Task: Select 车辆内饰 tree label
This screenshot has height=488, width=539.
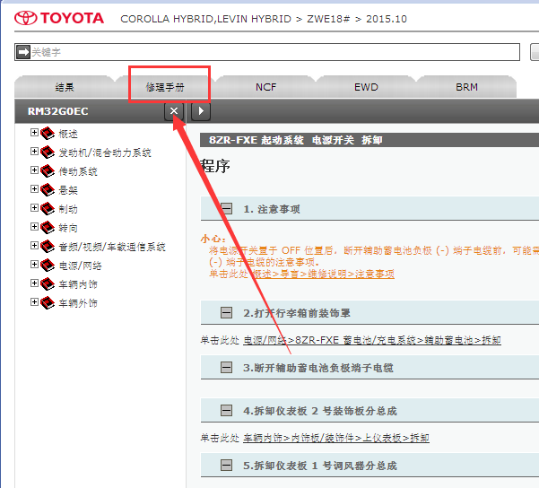Action: click(78, 284)
